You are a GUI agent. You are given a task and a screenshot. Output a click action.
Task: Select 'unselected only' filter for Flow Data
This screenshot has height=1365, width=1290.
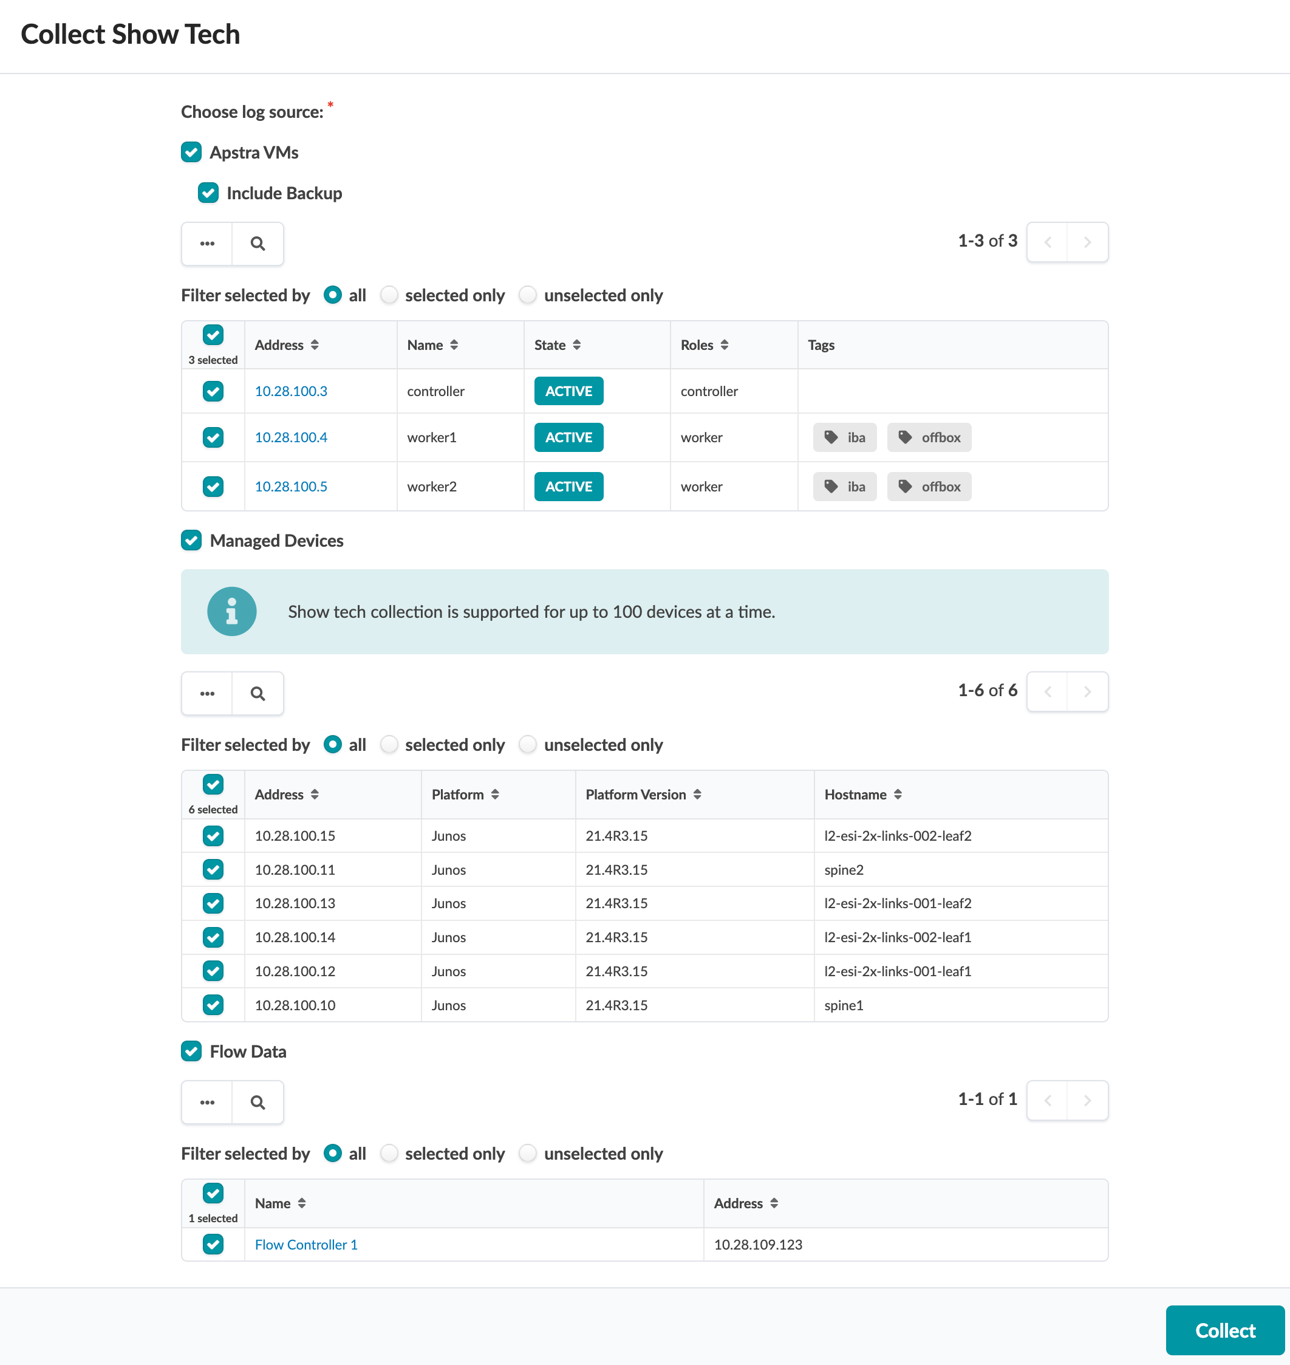(527, 1153)
